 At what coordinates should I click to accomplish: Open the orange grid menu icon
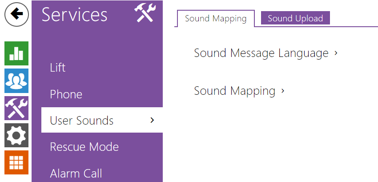(x=16, y=162)
